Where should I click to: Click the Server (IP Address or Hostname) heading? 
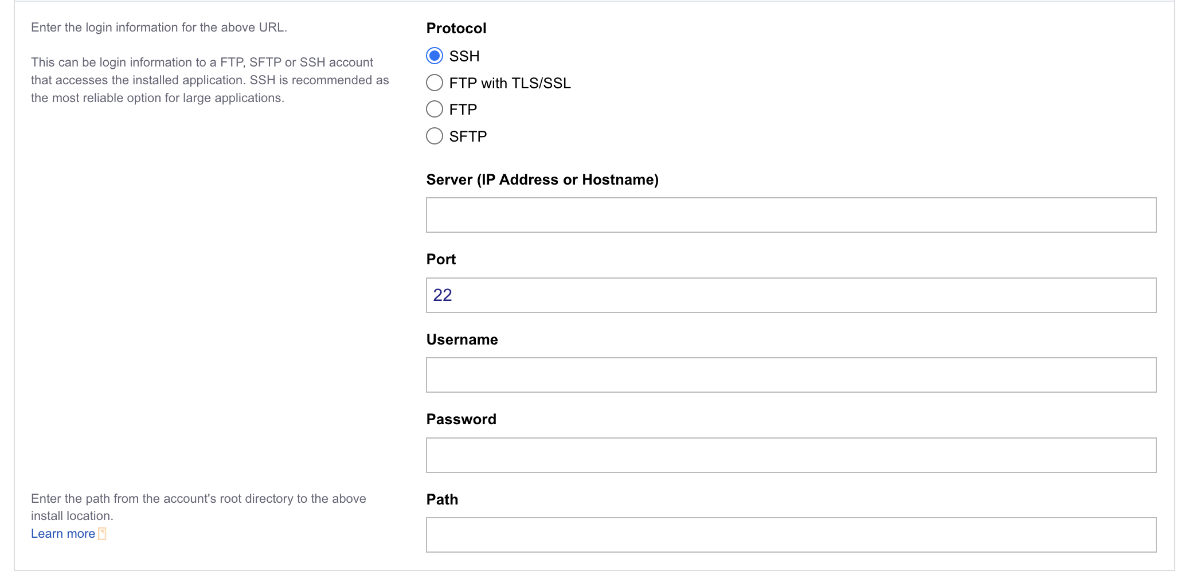[542, 179]
